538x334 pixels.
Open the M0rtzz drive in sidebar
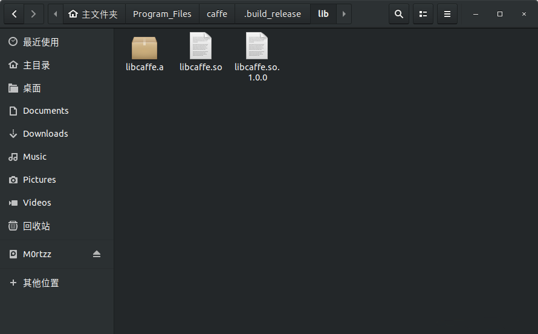57,254
